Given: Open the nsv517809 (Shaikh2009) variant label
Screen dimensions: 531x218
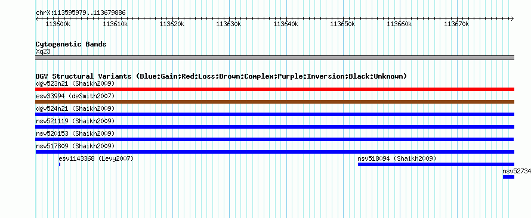Looking at the screenshot, I should pyautogui.click(x=75, y=146).
